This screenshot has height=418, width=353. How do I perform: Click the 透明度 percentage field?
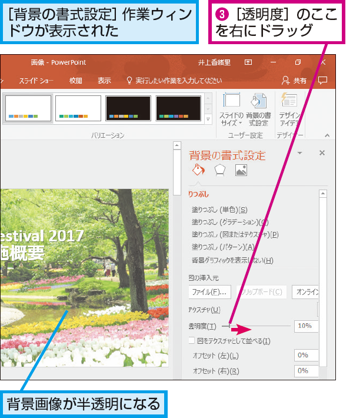click(307, 326)
